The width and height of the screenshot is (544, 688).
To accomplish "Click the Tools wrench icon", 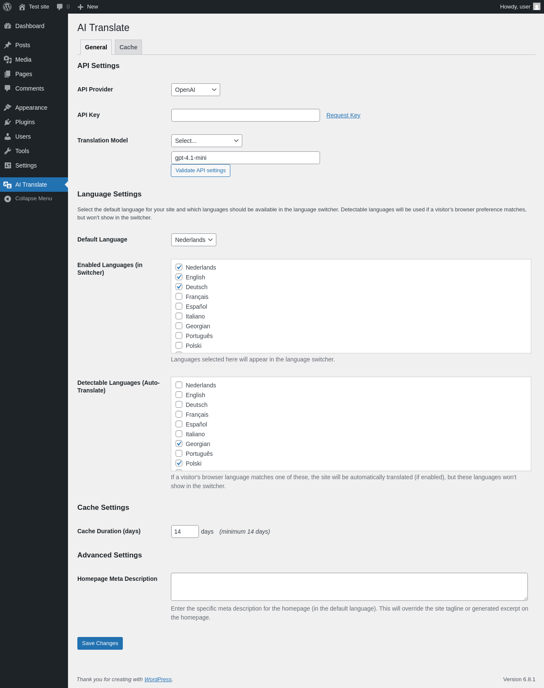I will pos(8,151).
